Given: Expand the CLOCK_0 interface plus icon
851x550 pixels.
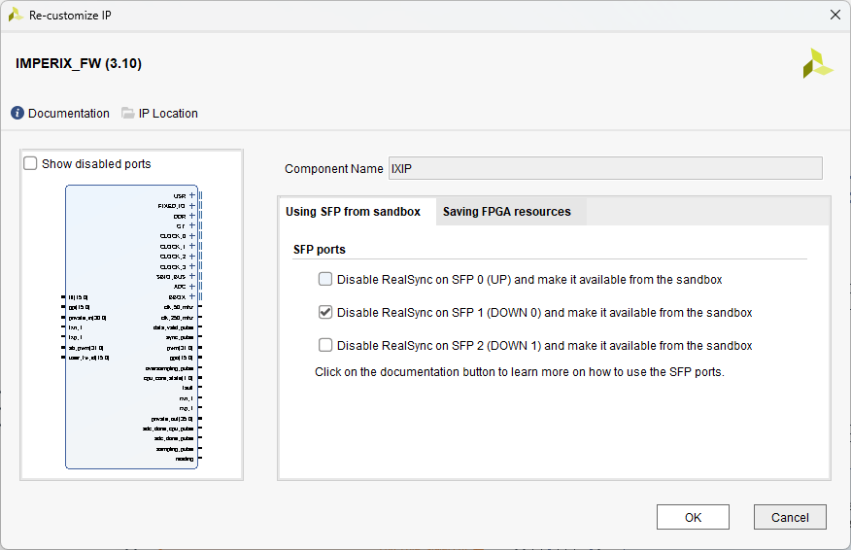Looking at the screenshot, I should tap(192, 236).
